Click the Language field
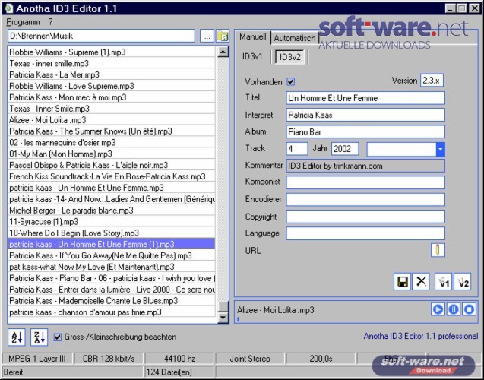484x380 pixels. tap(365, 233)
